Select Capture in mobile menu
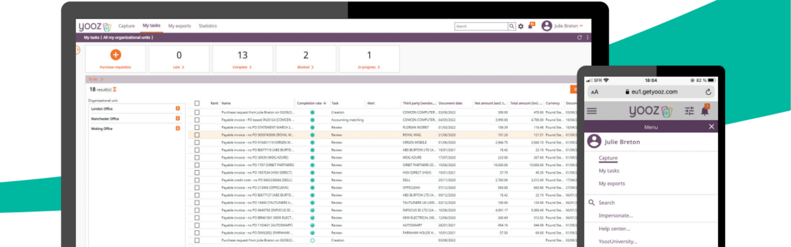The image size is (791, 247). tap(608, 158)
